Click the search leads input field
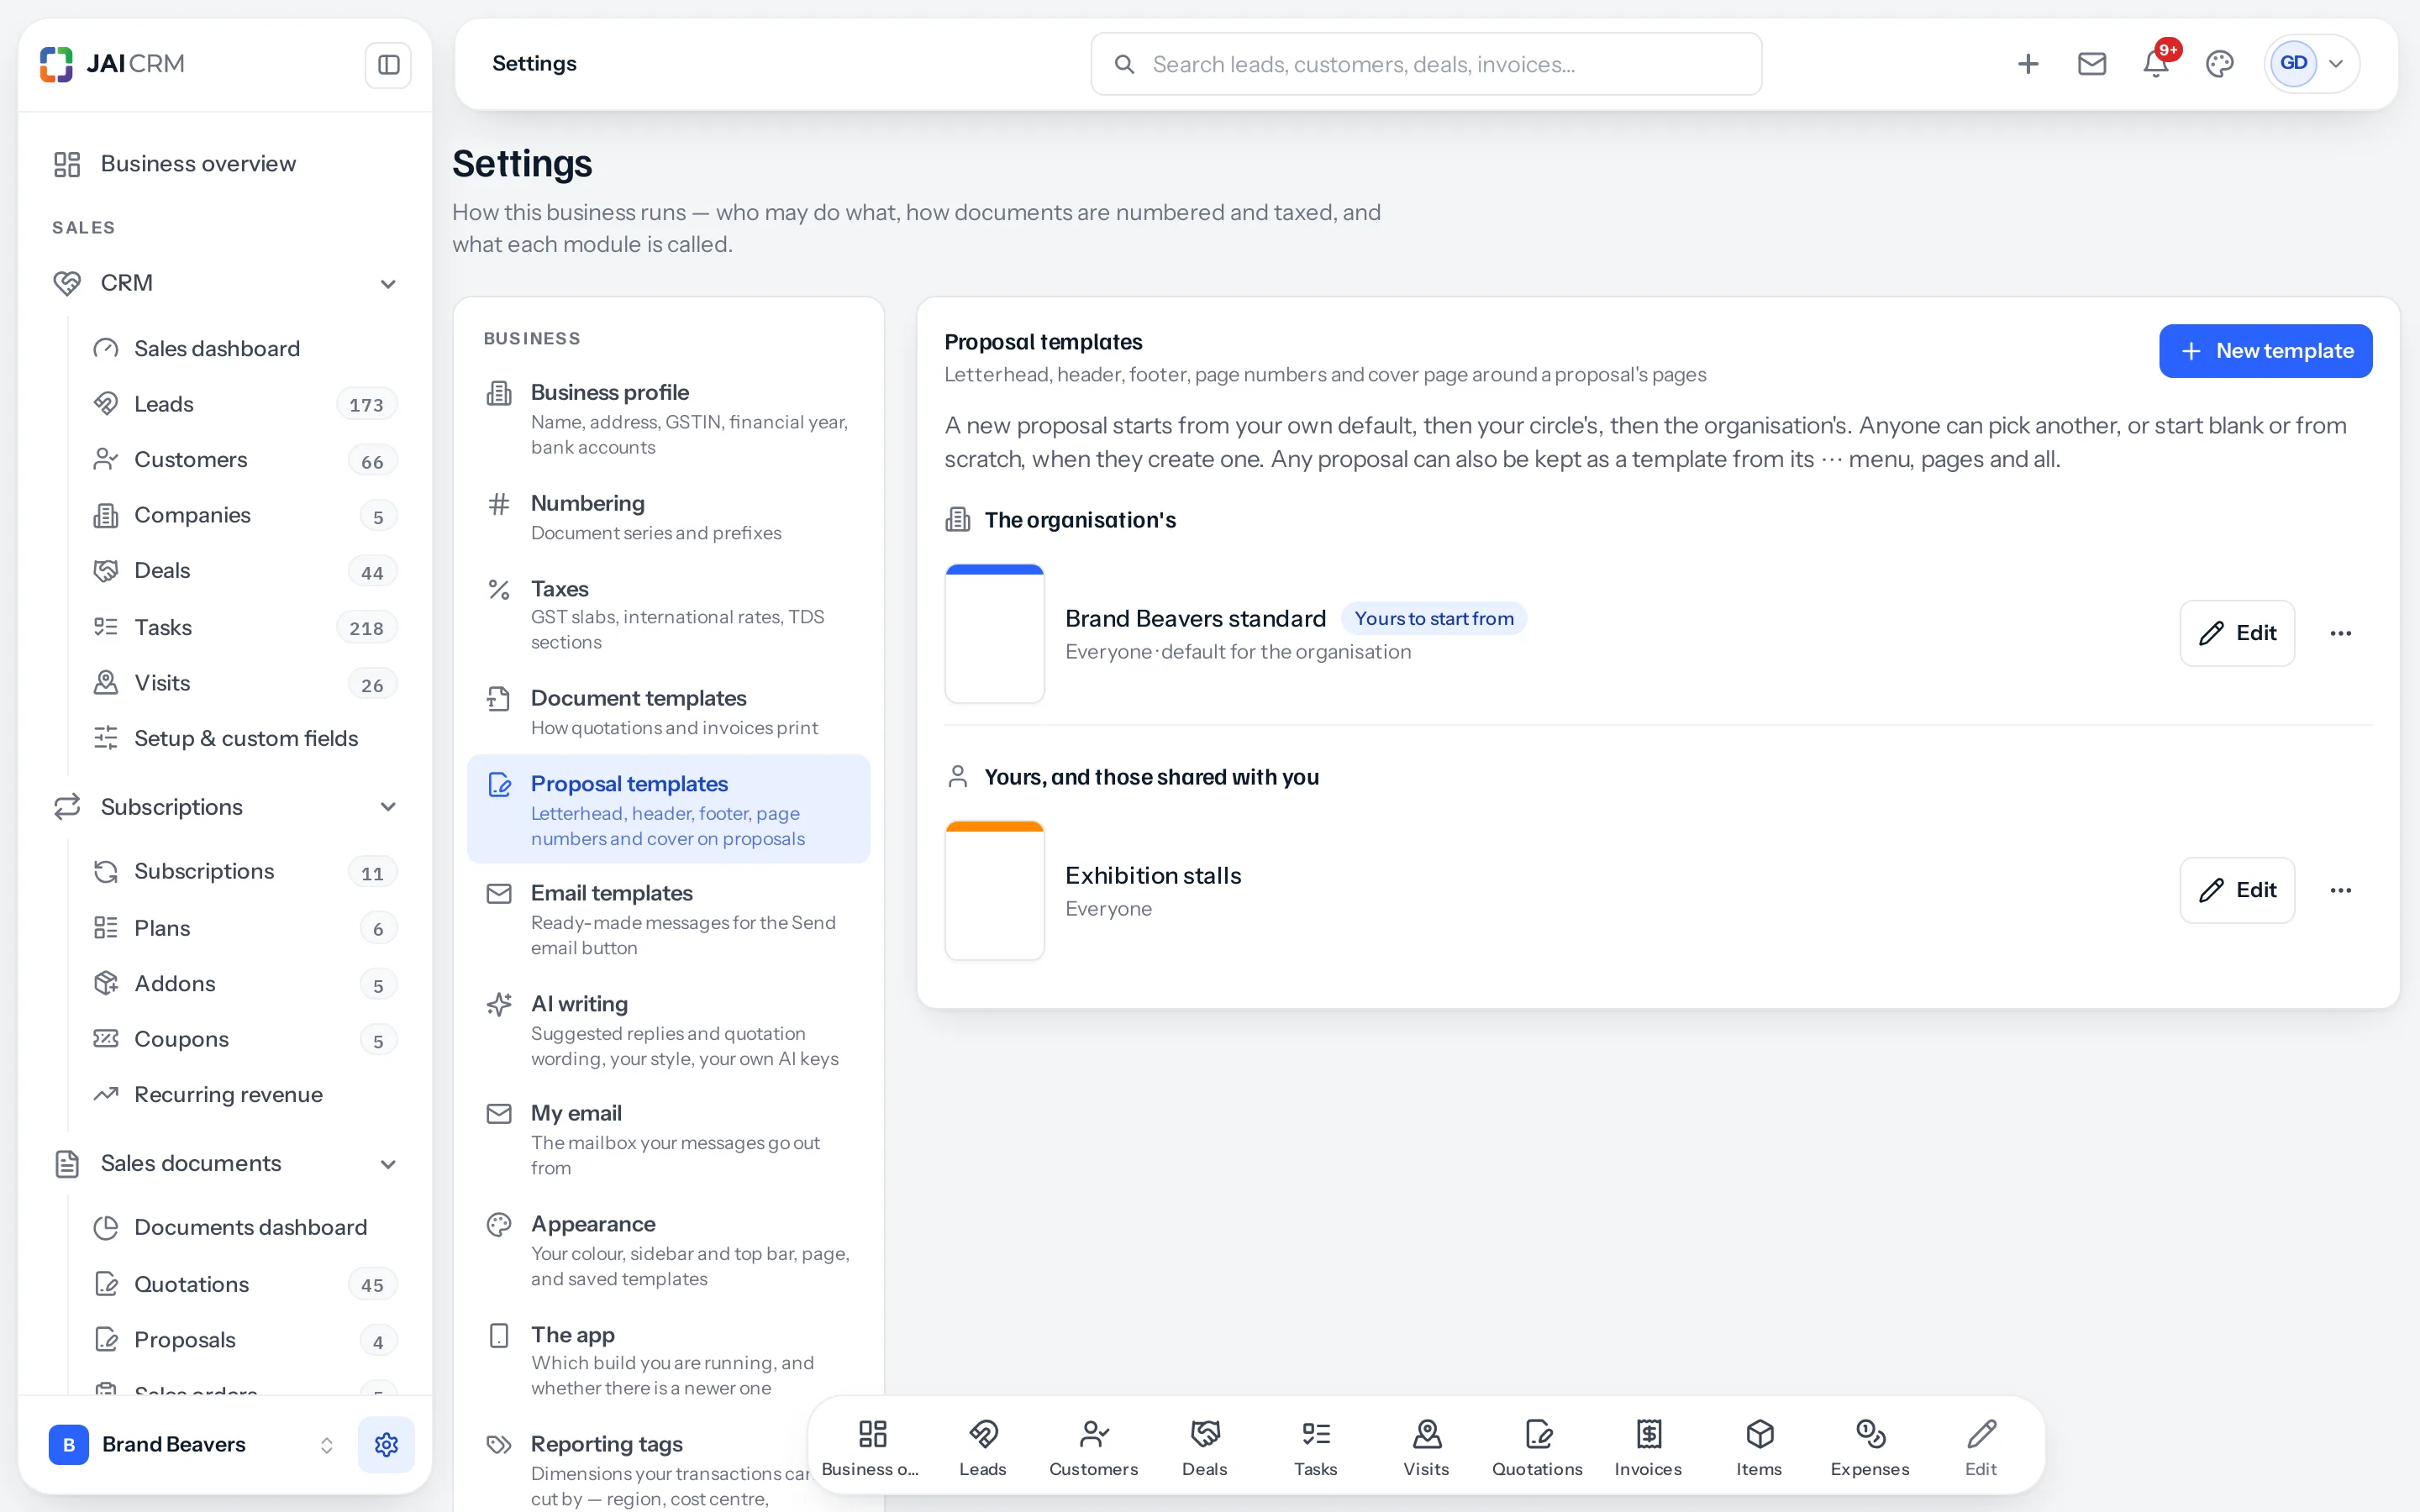This screenshot has width=2420, height=1512. [1426, 64]
